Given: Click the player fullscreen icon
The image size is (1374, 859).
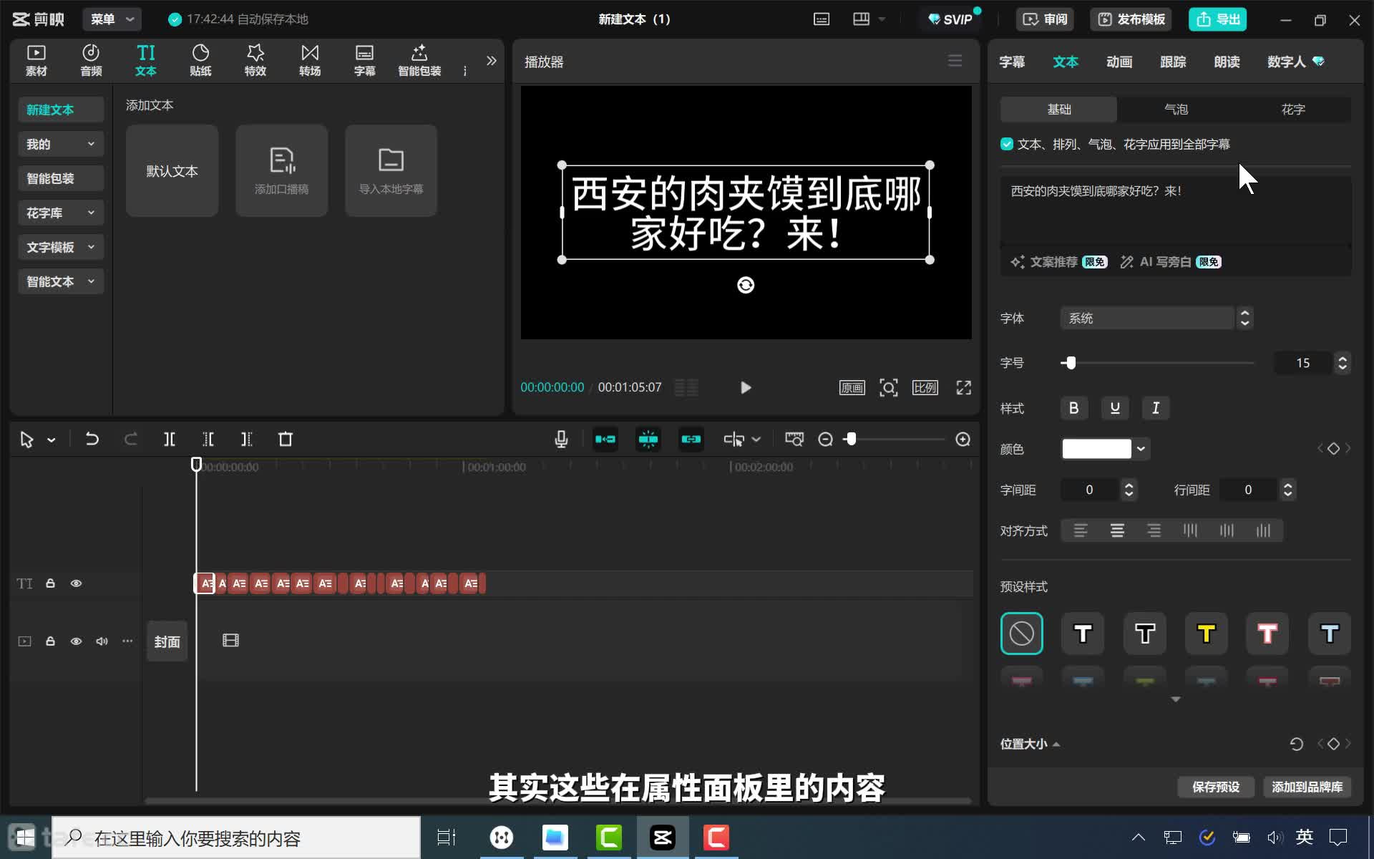Looking at the screenshot, I should tap(964, 387).
